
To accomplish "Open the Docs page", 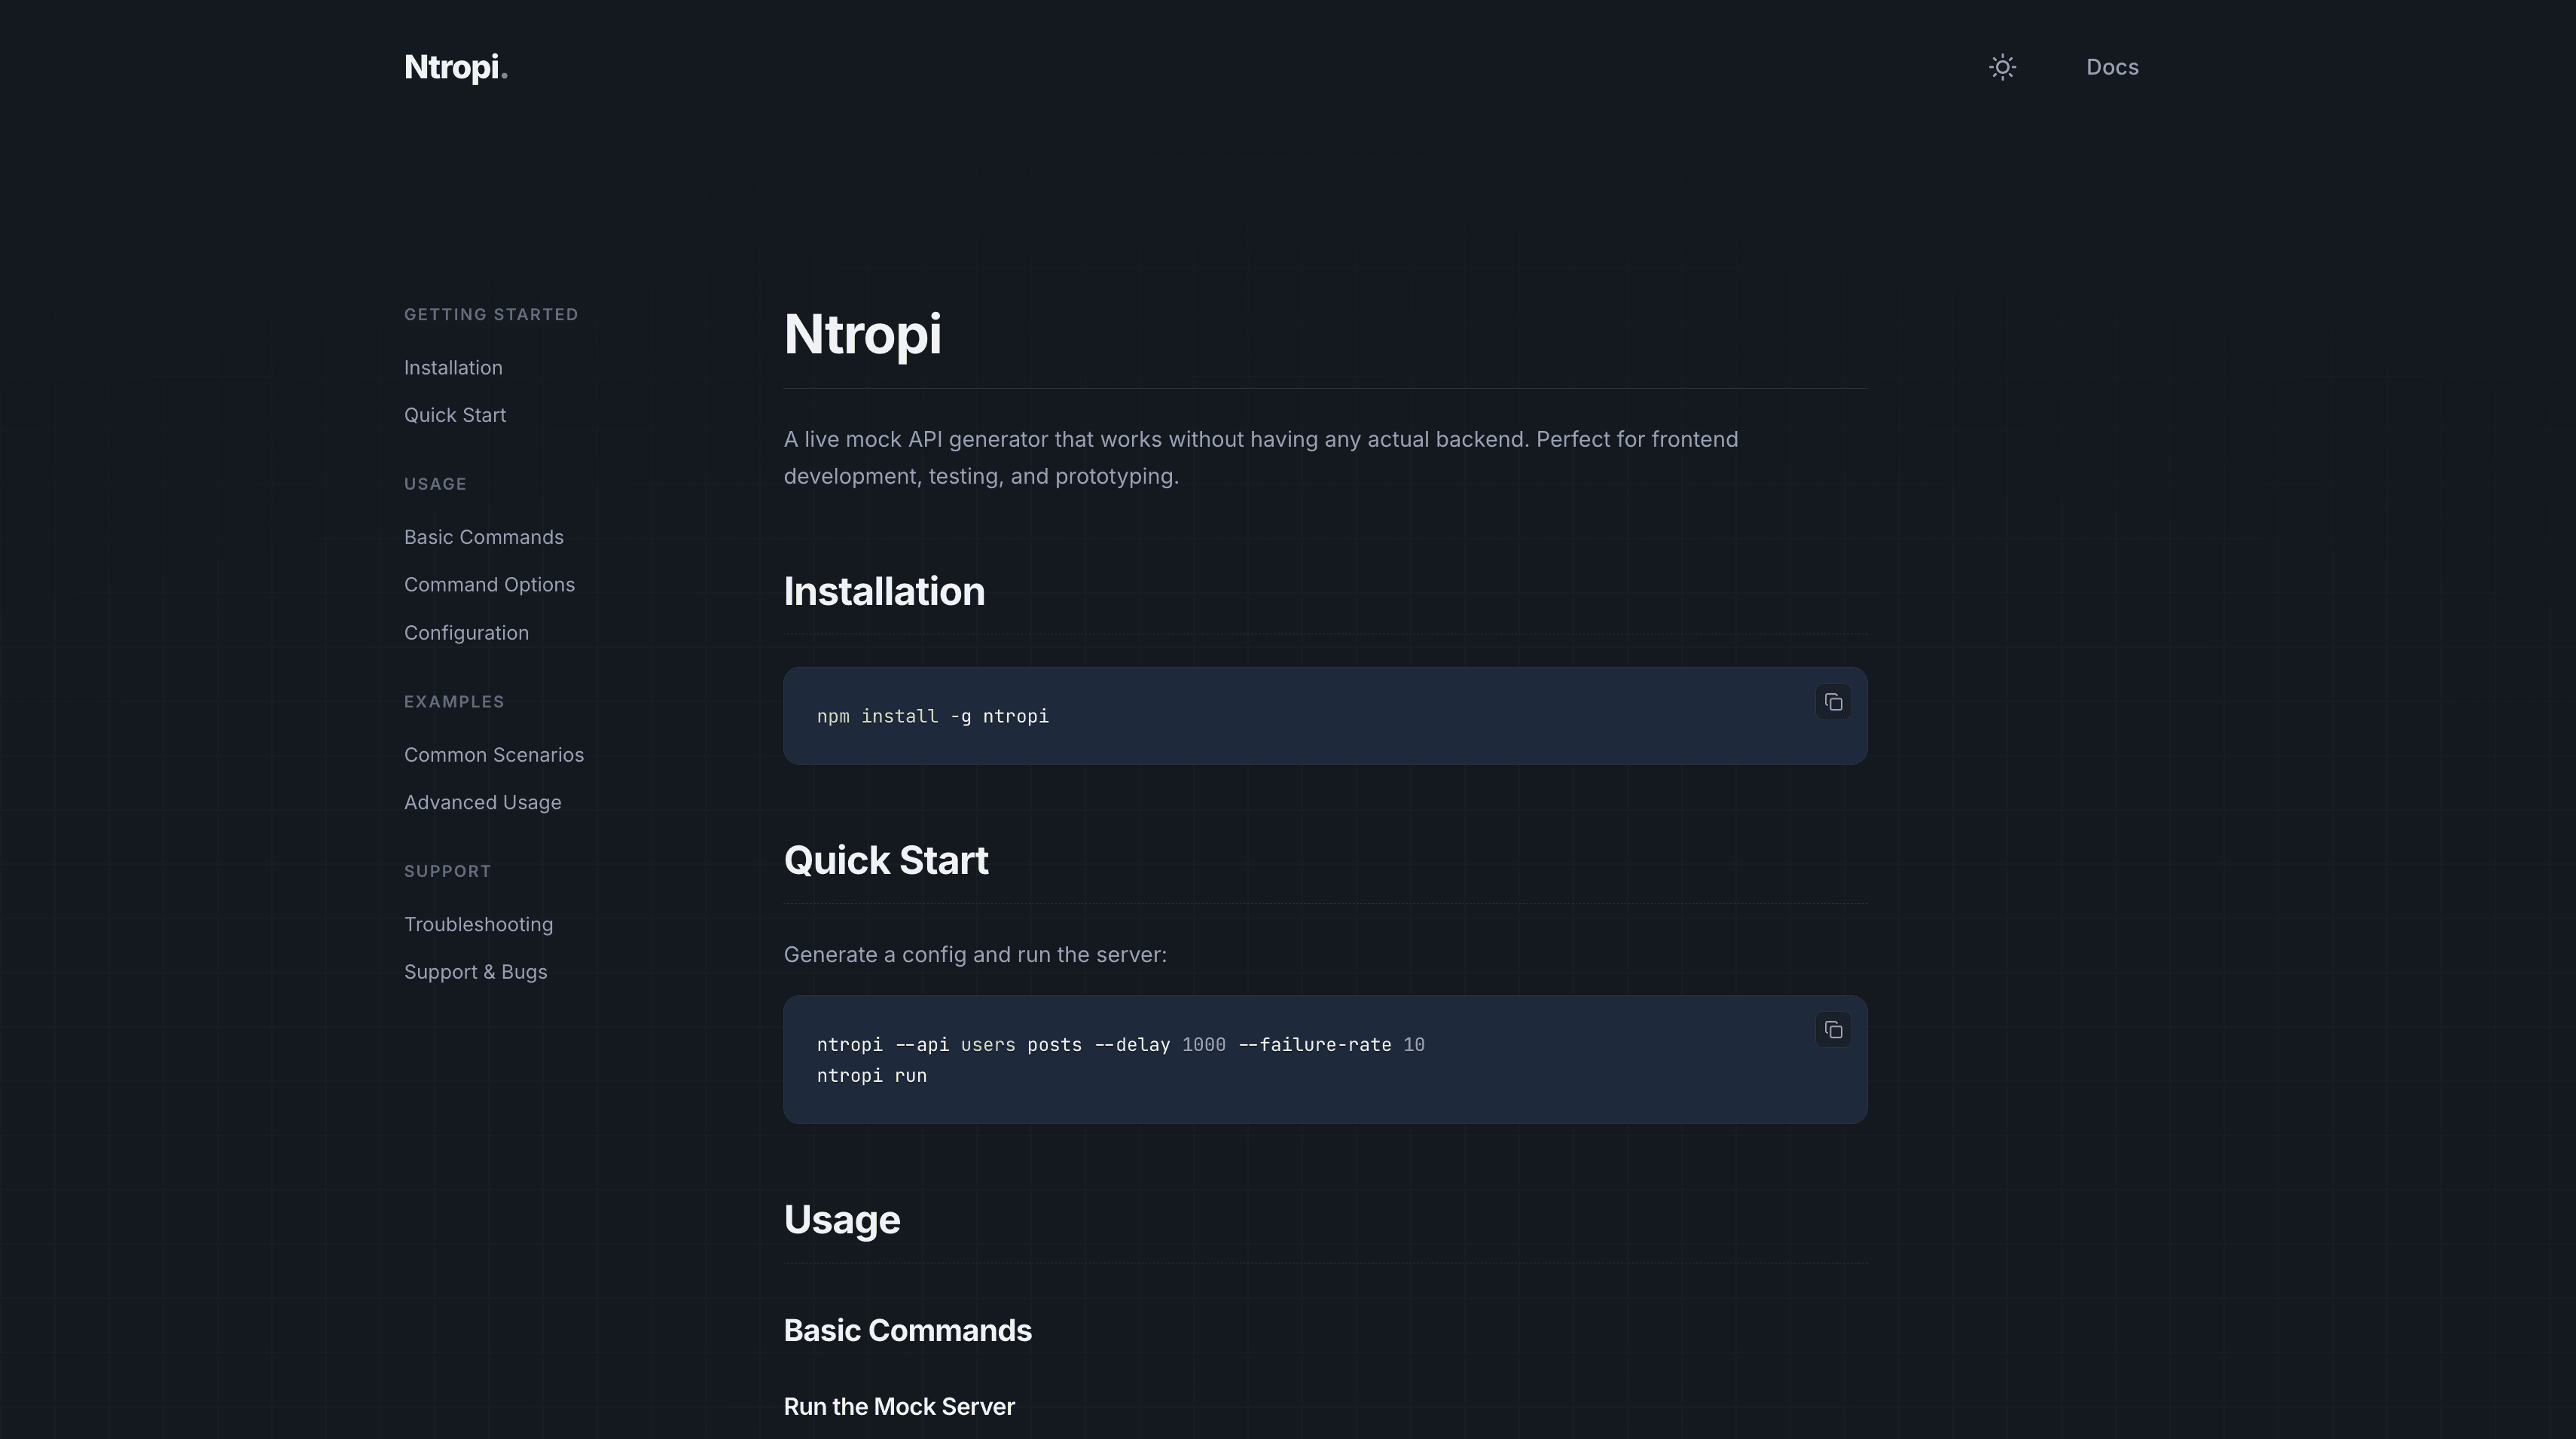I will tap(2112, 67).
